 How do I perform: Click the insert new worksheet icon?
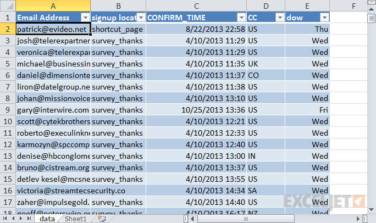pos(102,219)
